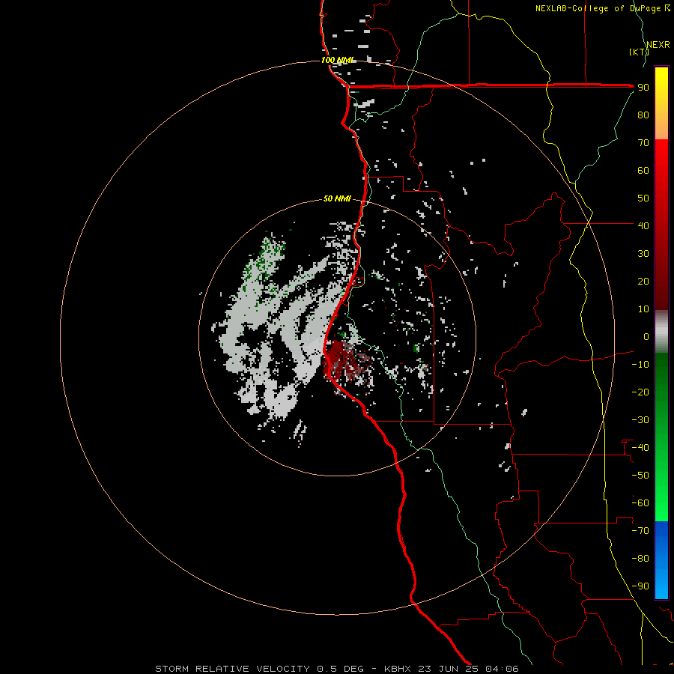Click the "90" value on velocity scale
This screenshot has width=674, height=674.
(x=643, y=88)
